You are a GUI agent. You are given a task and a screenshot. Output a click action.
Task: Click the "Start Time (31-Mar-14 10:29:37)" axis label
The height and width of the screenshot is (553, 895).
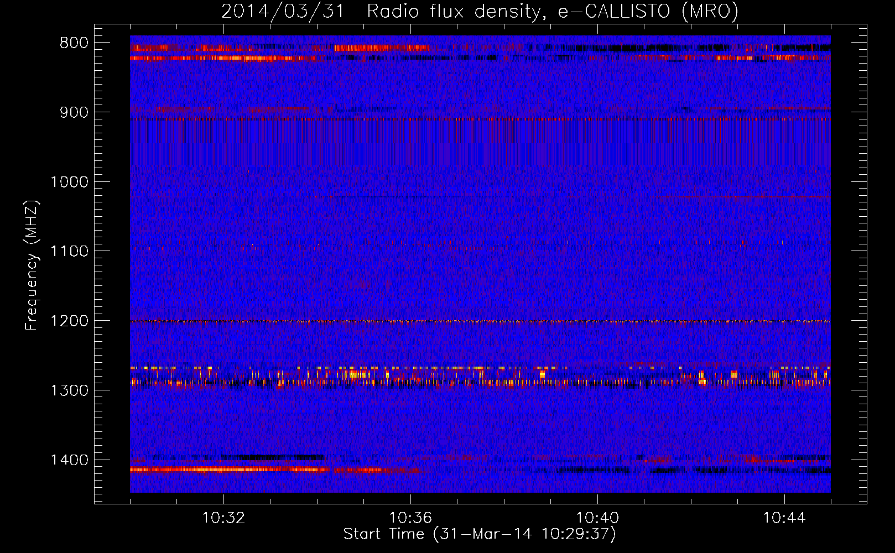(x=480, y=534)
